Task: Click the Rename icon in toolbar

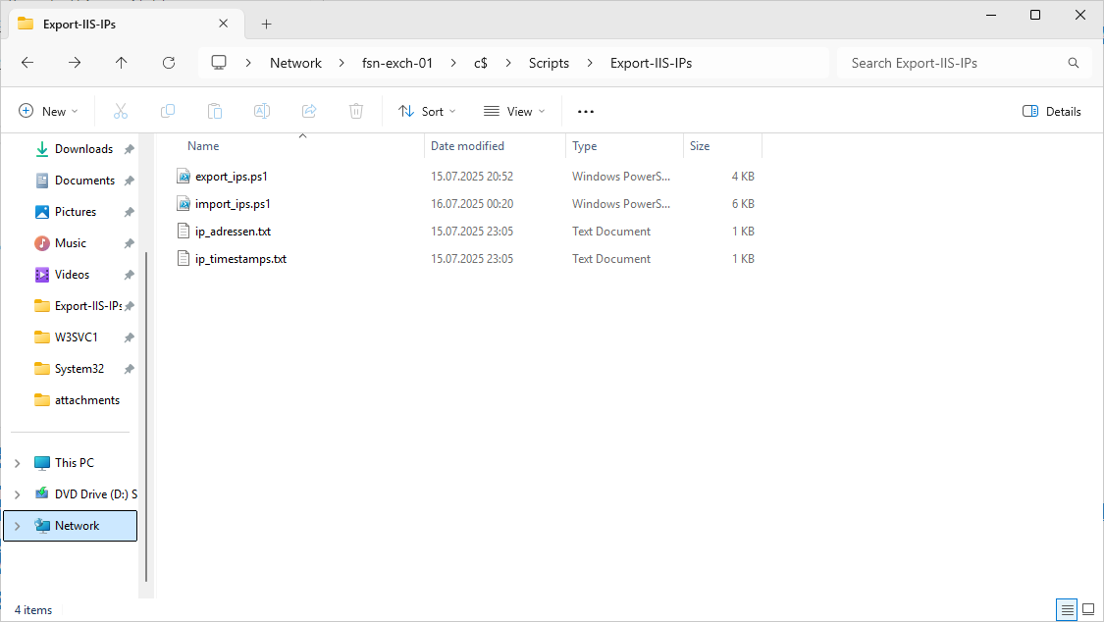Action: click(262, 111)
